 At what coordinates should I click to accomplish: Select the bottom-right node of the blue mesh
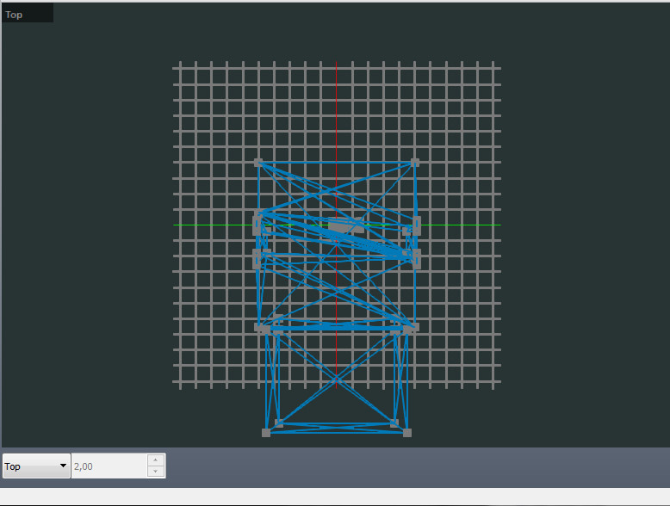407,433
